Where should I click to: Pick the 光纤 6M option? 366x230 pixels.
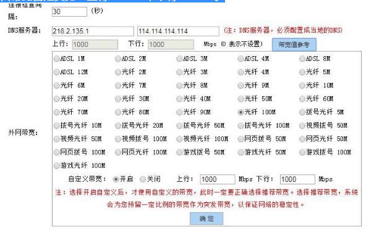56,86
